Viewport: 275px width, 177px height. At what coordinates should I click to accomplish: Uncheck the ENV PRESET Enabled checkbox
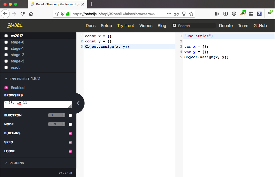click(6, 87)
